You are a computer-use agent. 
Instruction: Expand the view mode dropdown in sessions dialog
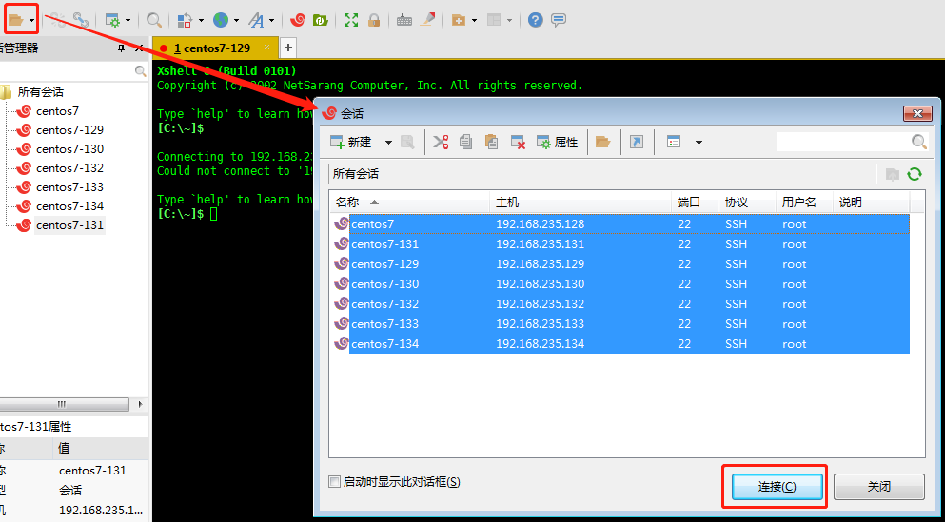(x=699, y=143)
